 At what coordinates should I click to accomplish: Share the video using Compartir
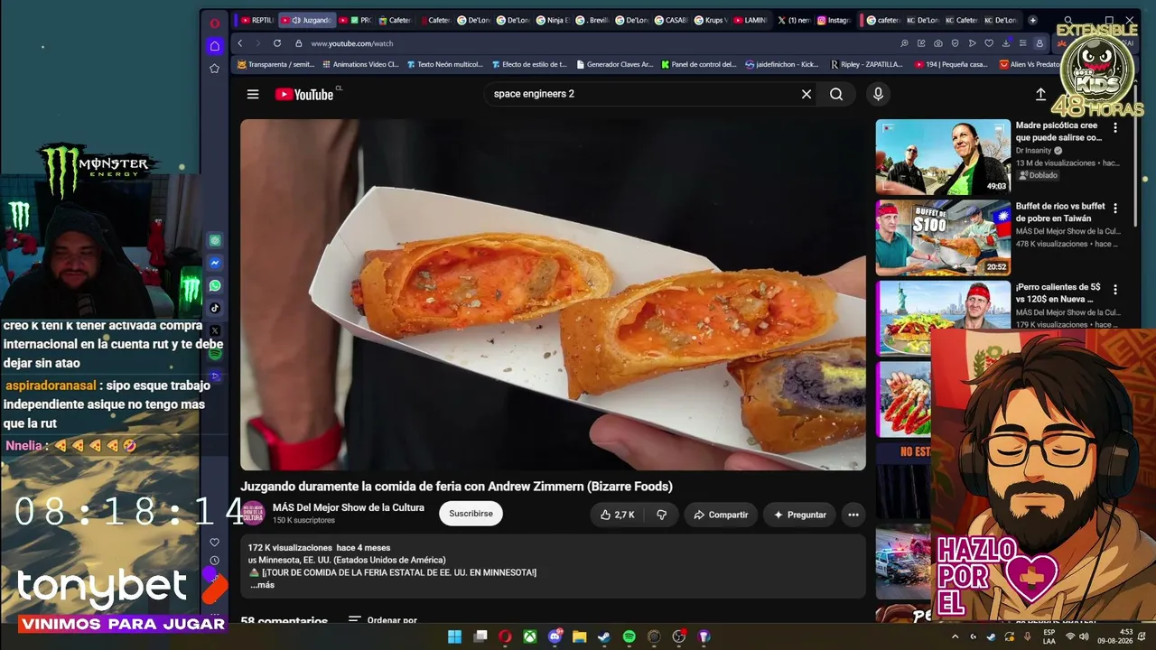721,515
